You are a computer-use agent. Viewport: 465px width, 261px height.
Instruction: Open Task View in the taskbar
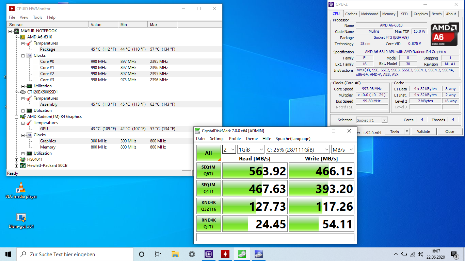click(158, 254)
